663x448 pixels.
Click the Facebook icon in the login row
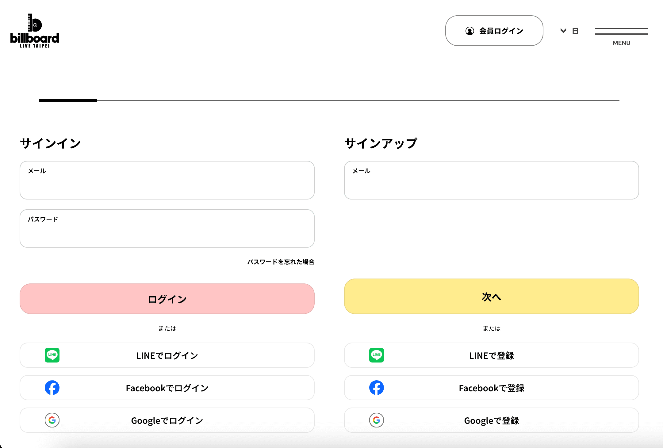[x=52, y=388]
